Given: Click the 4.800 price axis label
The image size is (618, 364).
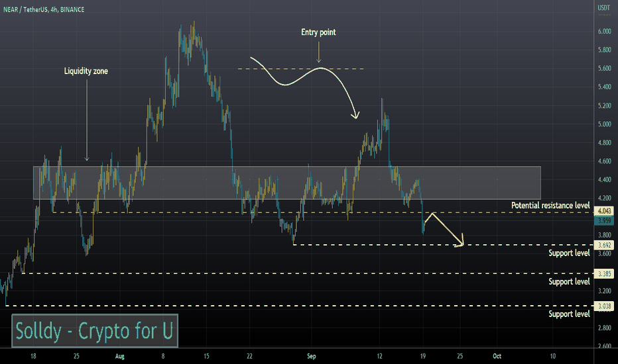Looking at the screenshot, I should [x=604, y=143].
